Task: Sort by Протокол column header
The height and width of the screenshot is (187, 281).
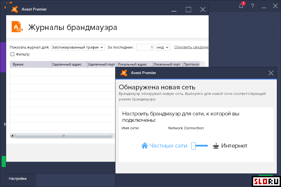Action: (x=191, y=64)
